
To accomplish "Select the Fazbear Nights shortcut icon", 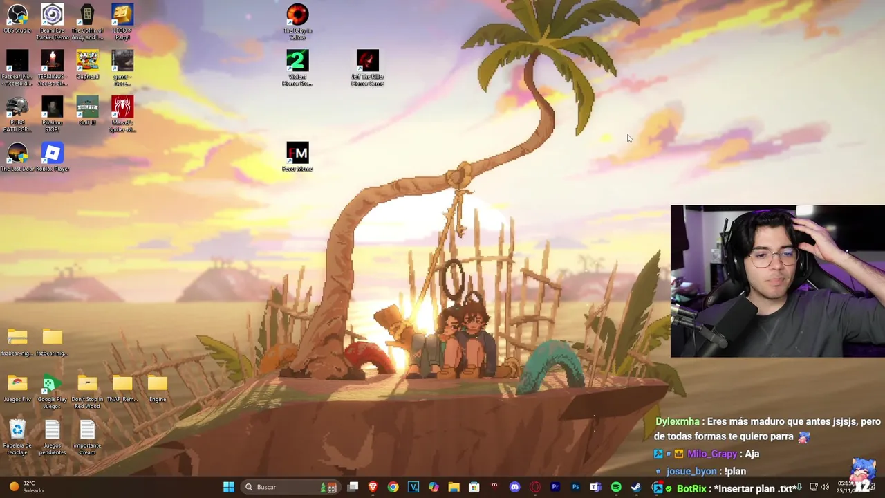I will 17,68.
